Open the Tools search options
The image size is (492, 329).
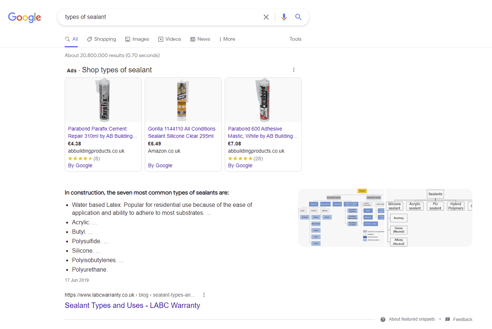pyautogui.click(x=295, y=39)
